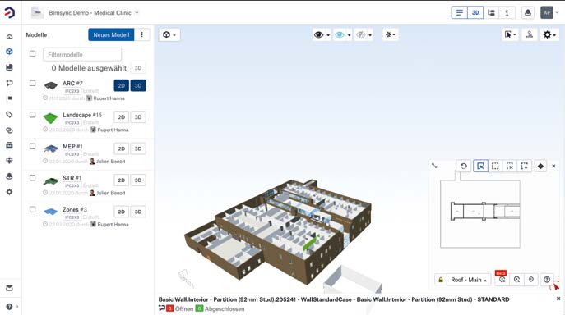Toggle the lock icon beside Roof - Main
565x315 pixels.
(441, 280)
